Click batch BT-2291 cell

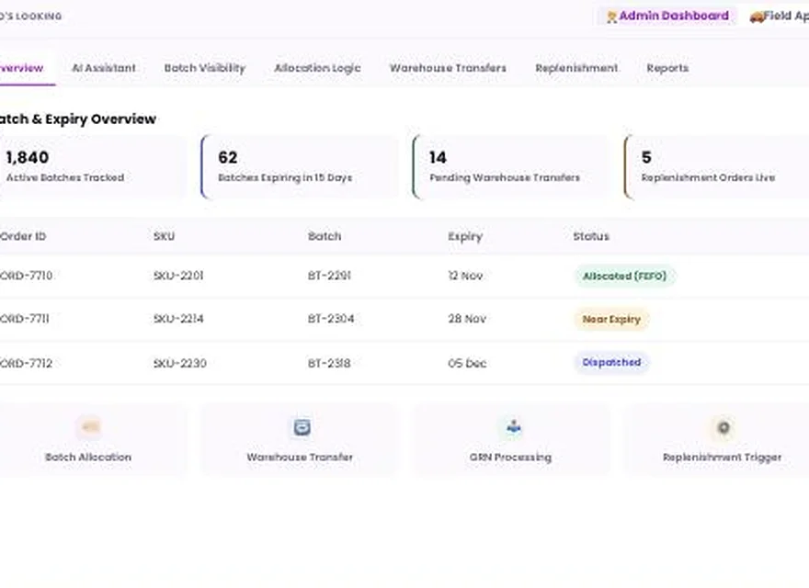click(x=329, y=276)
